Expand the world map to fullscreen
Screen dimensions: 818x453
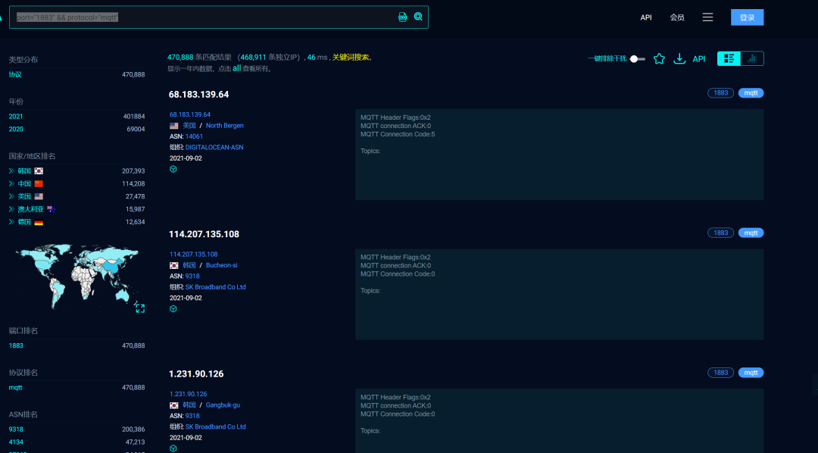click(140, 308)
